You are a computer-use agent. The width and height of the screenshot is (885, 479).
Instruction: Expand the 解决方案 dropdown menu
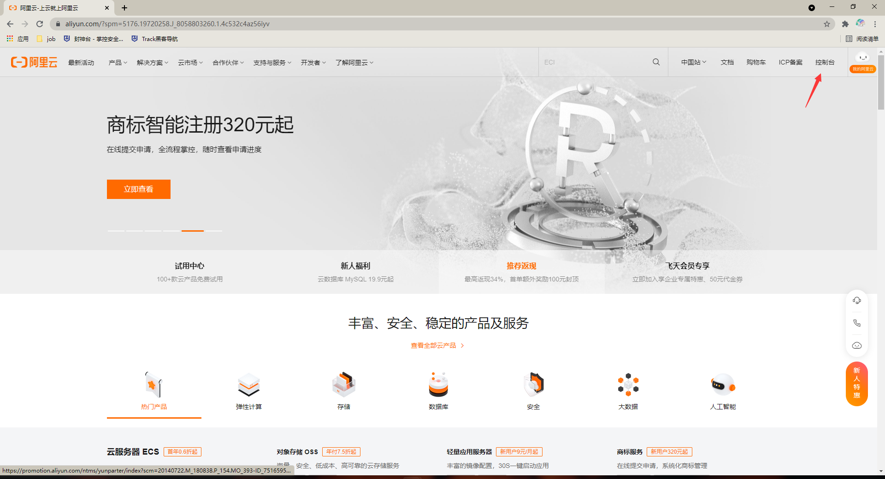153,63
